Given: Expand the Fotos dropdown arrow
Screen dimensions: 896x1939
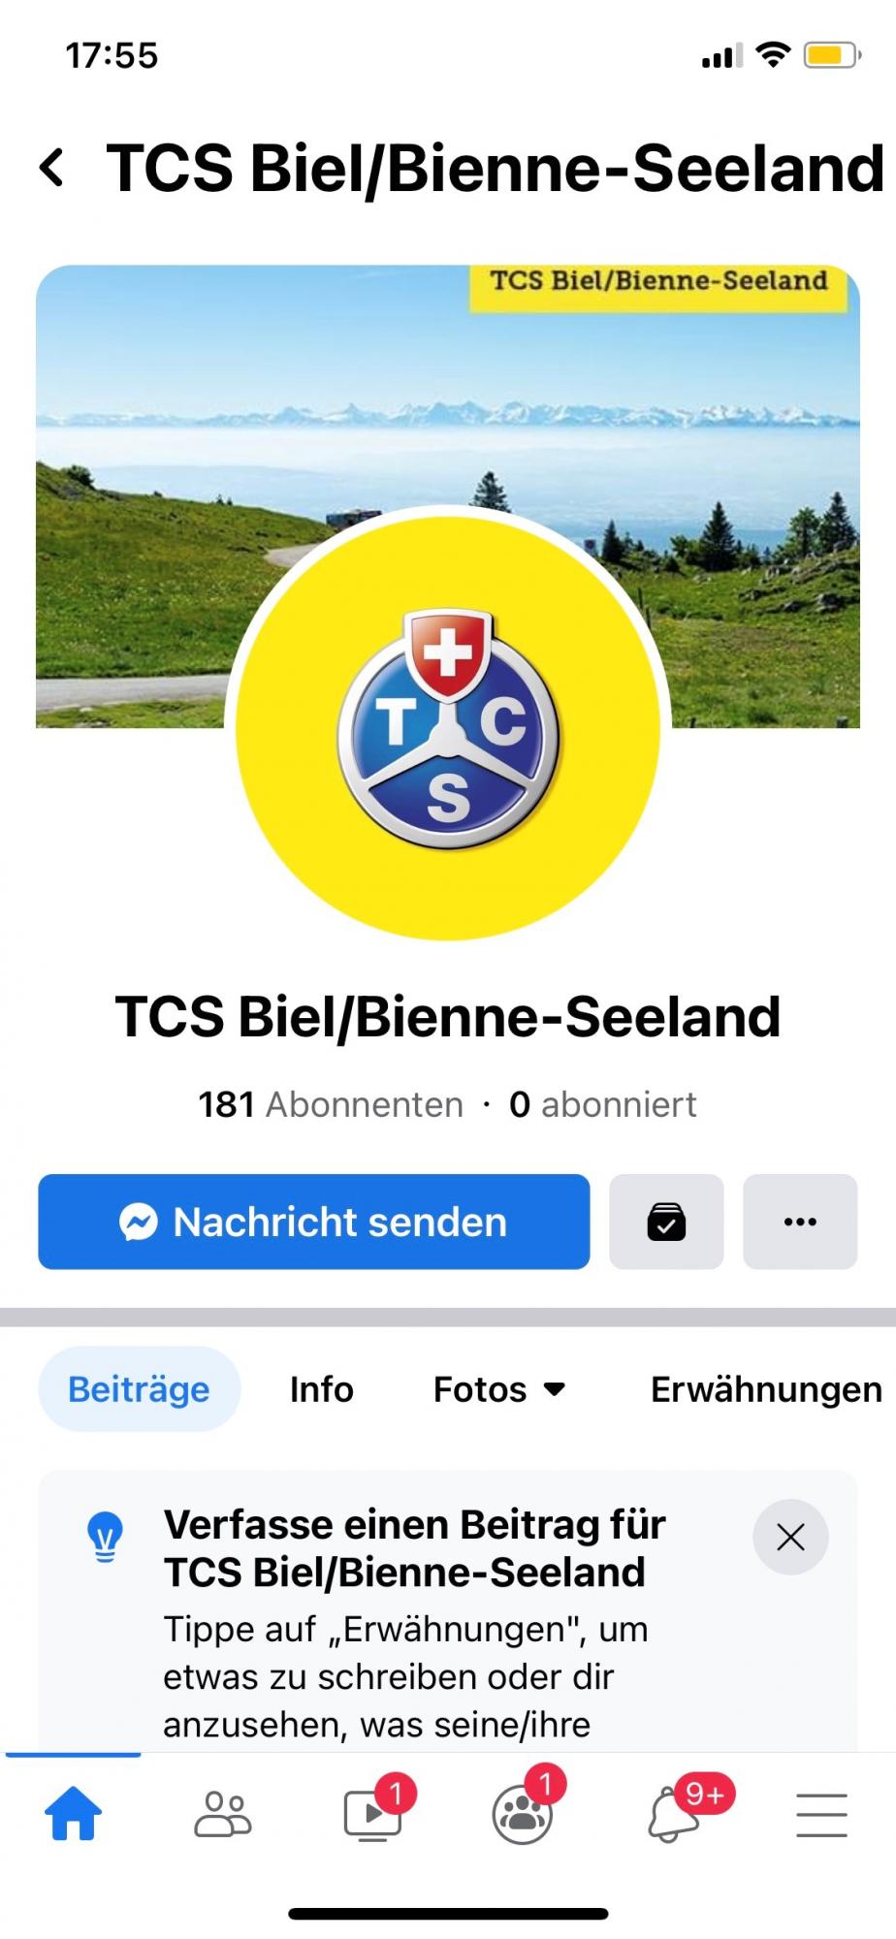Looking at the screenshot, I should [x=555, y=1389].
